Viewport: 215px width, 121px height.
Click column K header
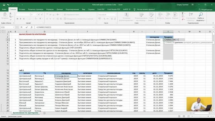[x=168, y=32]
